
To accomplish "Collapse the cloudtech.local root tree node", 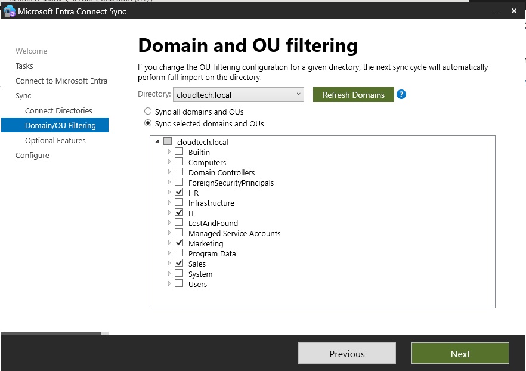I will pyautogui.click(x=157, y=142).
